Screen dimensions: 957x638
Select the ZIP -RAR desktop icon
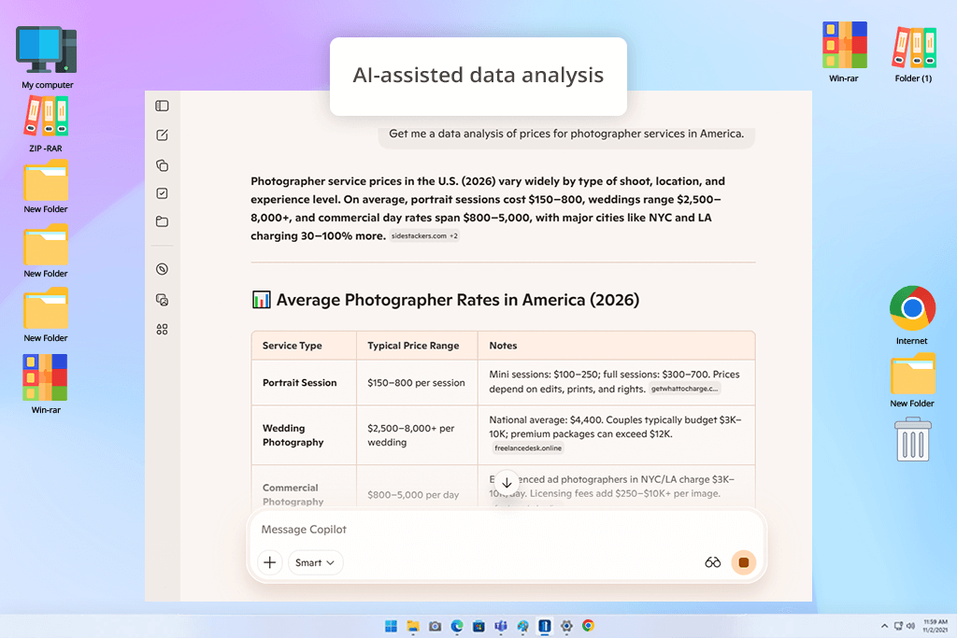(46, 124)
